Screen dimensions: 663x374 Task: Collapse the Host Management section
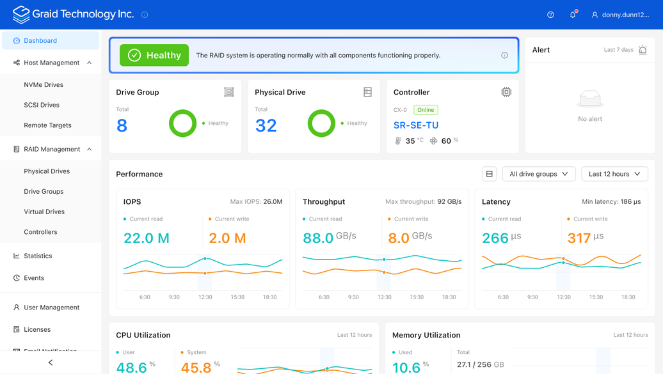pos(89,63)
